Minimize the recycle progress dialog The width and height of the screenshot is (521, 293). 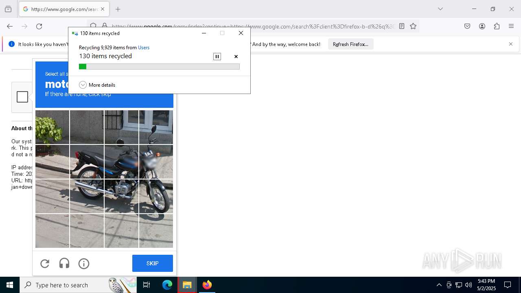(x=204, y=33)
